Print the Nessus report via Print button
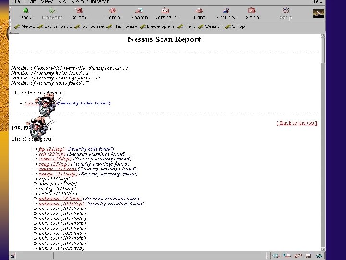 pos(199,13)
